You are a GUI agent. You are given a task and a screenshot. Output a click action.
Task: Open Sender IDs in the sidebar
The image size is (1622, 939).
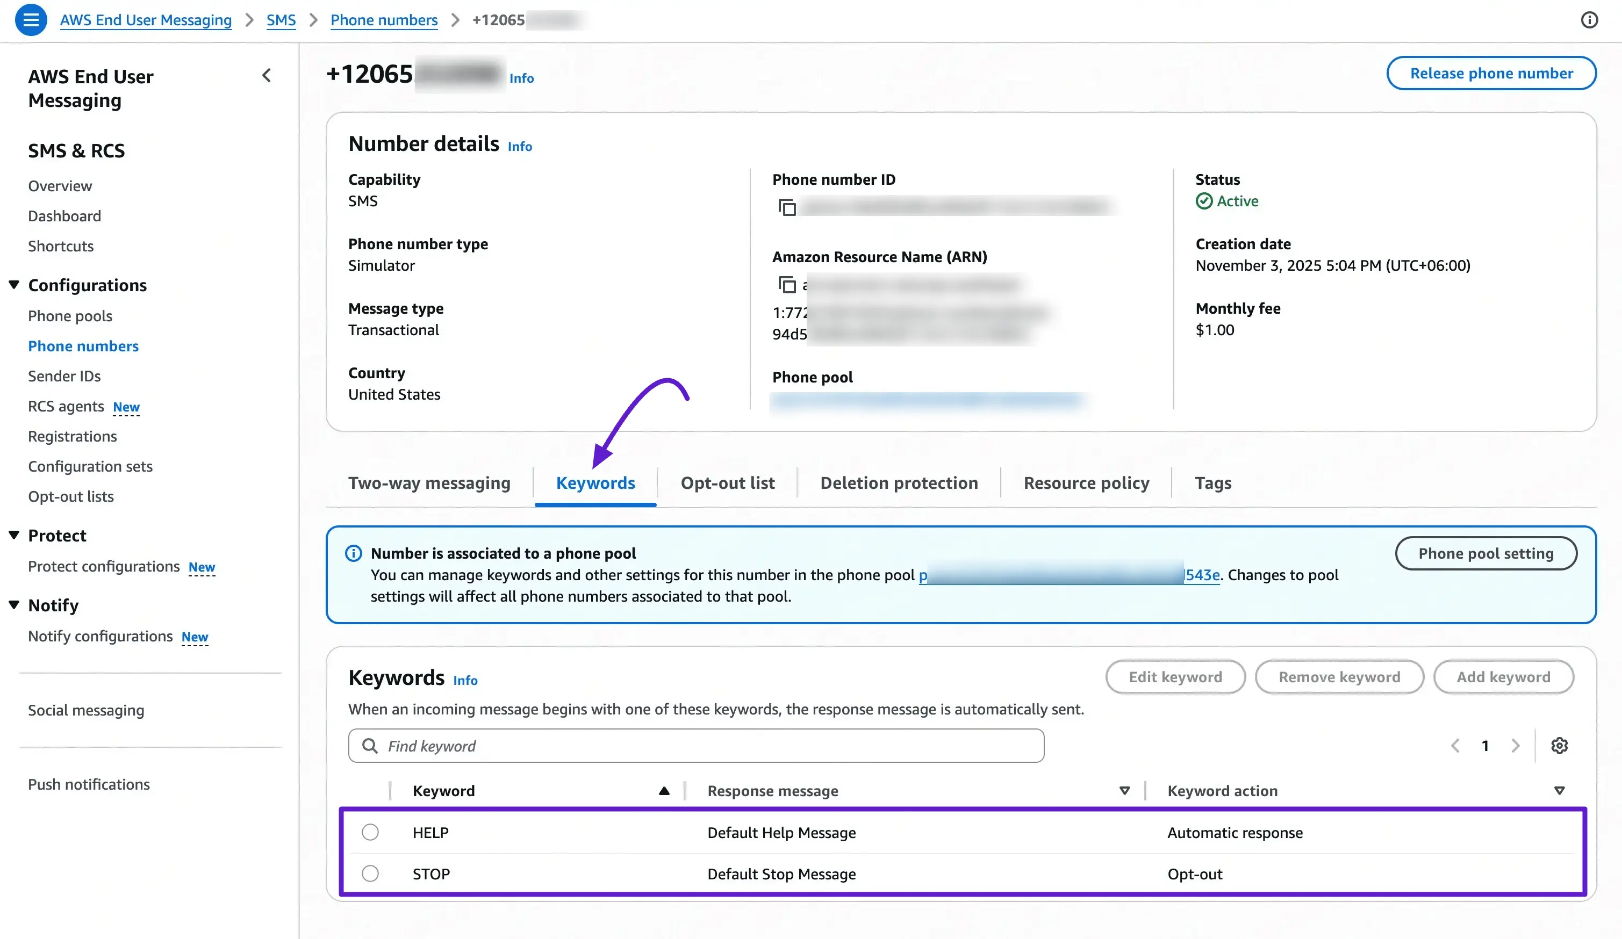tap(64, 376)
